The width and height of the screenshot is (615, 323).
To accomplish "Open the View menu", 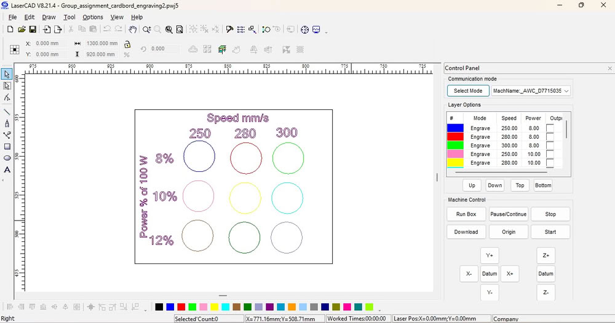I will (x=117, y=17).
